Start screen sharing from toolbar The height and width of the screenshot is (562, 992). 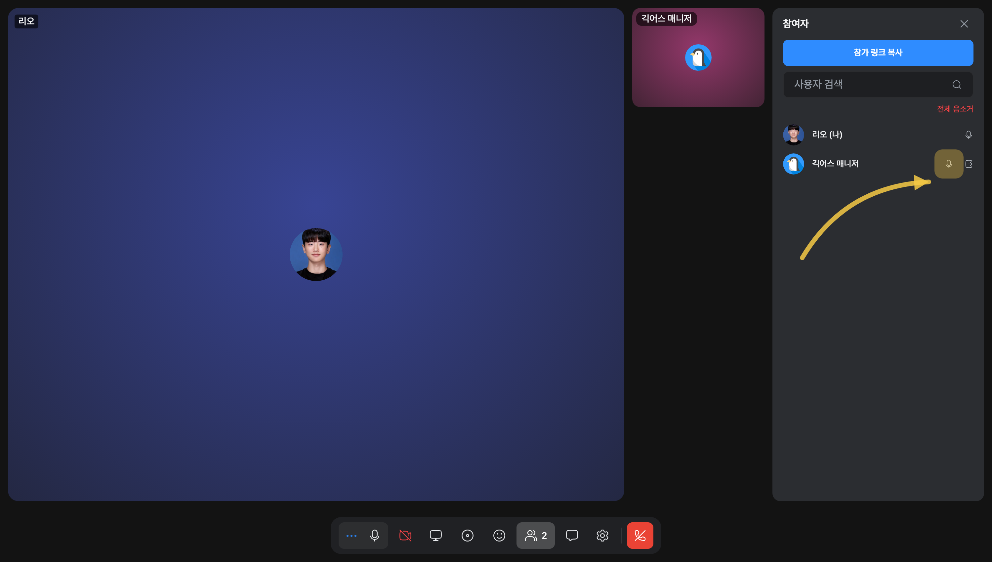point(436,535)
